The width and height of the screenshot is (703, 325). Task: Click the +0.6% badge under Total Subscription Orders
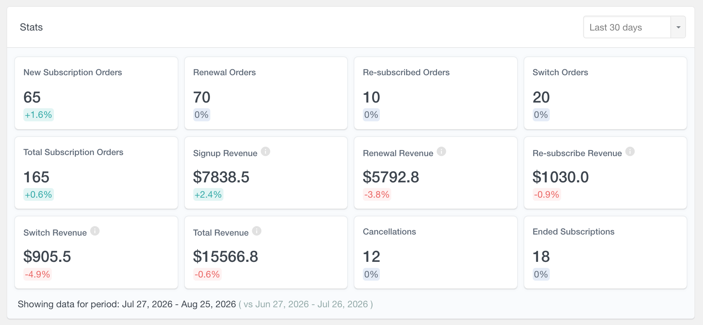click(38, 194)
